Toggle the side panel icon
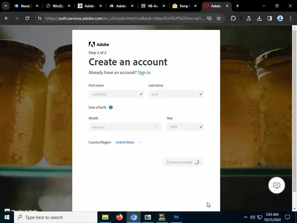This screenshot has height=223, width=297. click(x=270, y=18)
